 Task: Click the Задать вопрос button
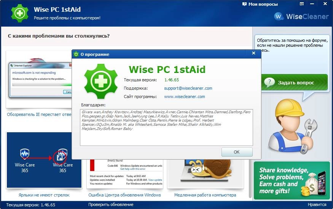pos(294,82)
